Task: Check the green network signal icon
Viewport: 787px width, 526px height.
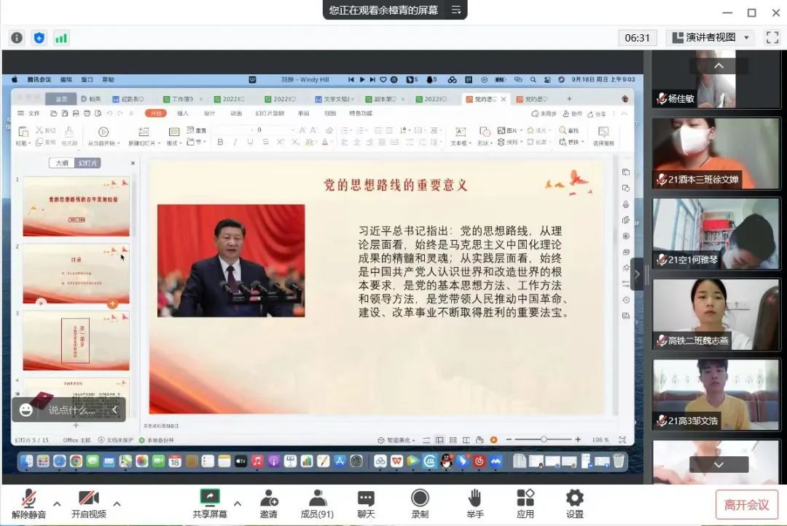Action: click(x=61, y=38)
